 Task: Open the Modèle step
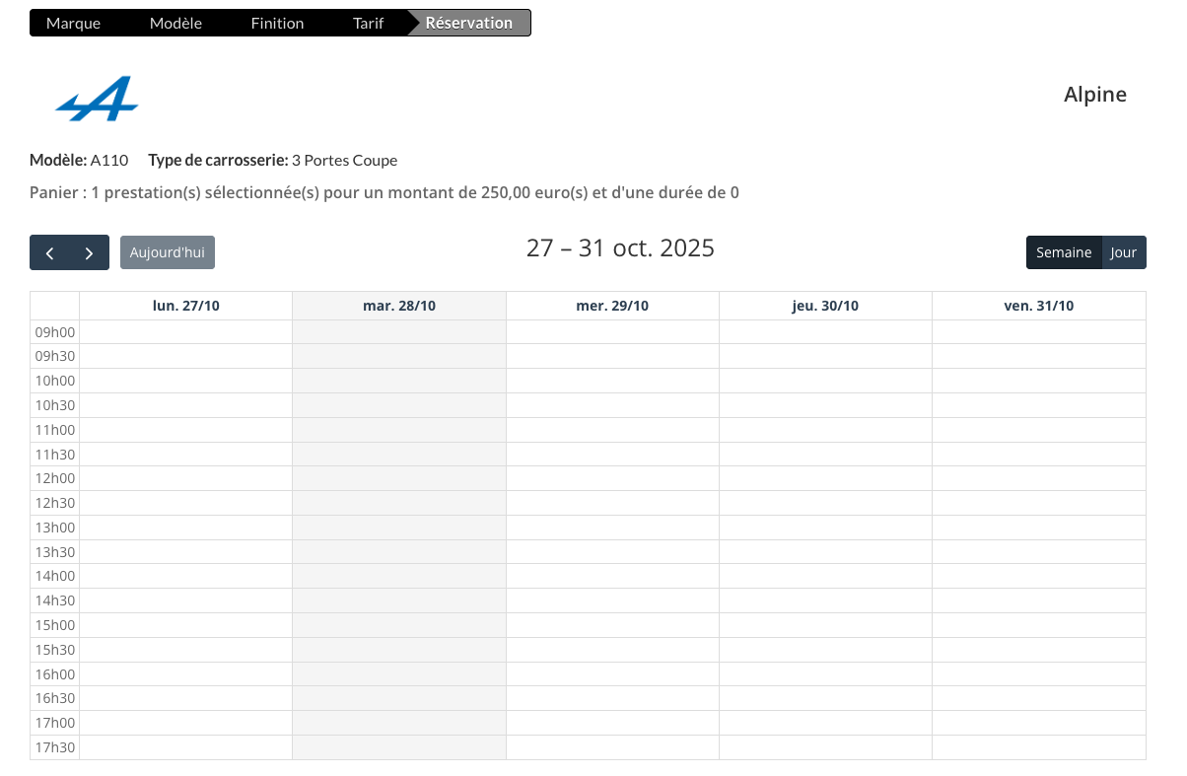(175, 23)
